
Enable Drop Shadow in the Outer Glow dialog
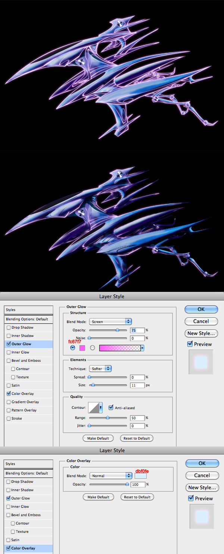pos(9,328)
